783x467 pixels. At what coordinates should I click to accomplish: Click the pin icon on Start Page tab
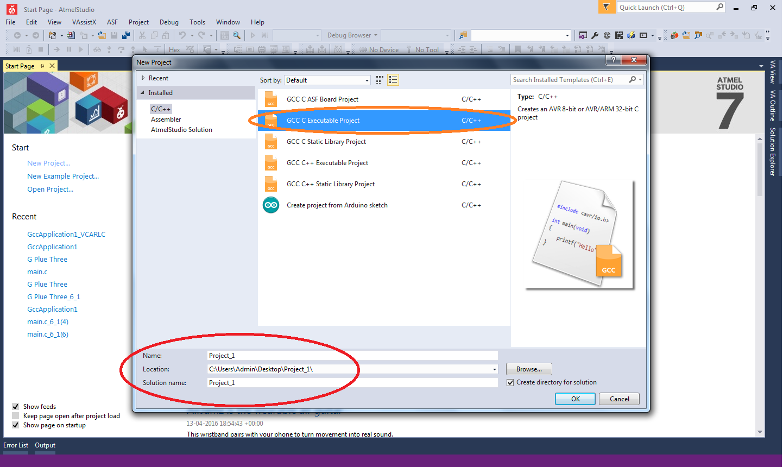(x=42, y=66)
